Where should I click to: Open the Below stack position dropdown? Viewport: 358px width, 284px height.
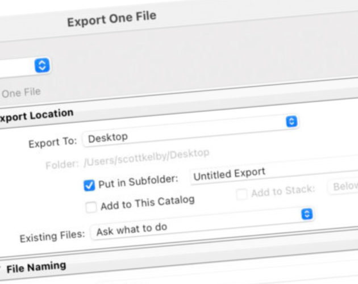343,186
